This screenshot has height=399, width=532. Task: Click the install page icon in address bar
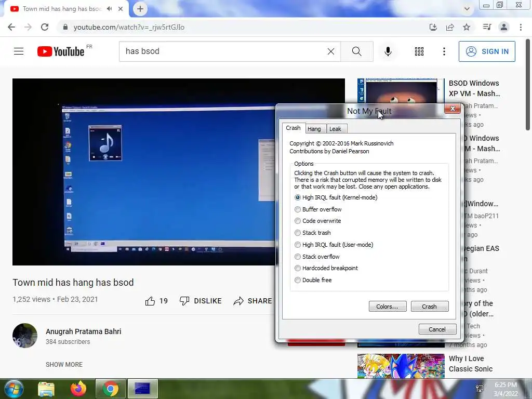433,27
